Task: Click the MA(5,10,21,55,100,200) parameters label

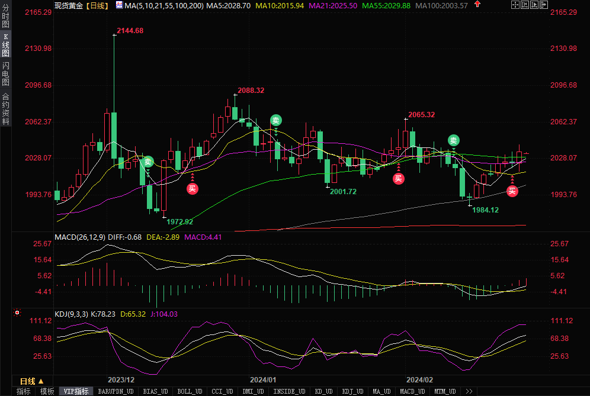Action: click(164, 6)
